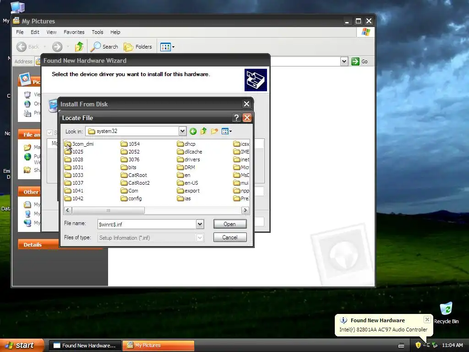Switch to My Pictures taskbar button
Image resolution: width=469 pixels, height=352 pixels.
pos(158,346)
